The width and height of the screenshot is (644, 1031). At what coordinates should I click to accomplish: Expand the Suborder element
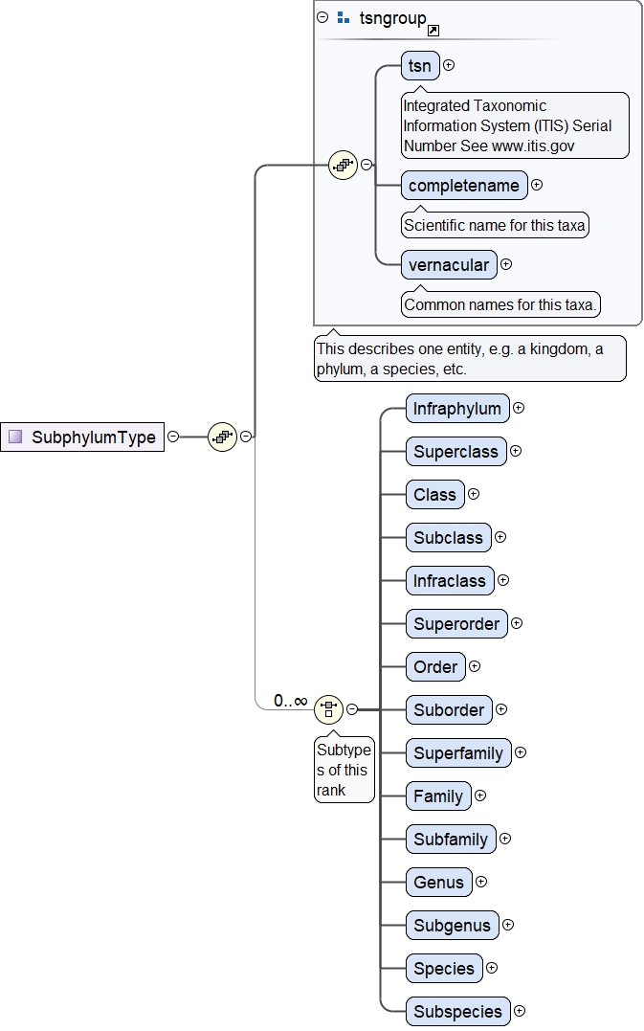pyautogui.click(x=501, y=709)
